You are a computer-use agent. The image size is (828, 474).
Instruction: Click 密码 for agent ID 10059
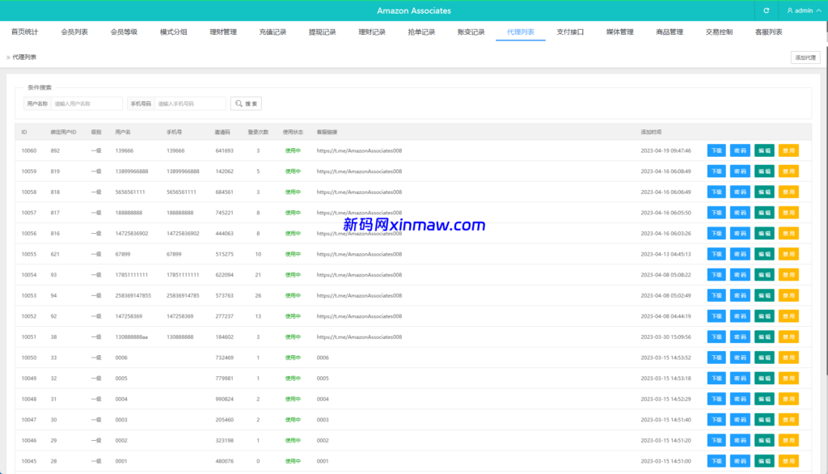pyautogui.click(x=740, y=171)
